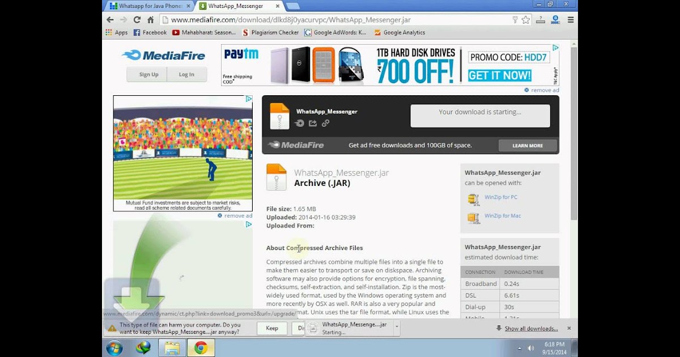The height and width of the screenshot is (357, 680).
Task: Show hidden tray icons arrow
Action: tap(520, 348)
